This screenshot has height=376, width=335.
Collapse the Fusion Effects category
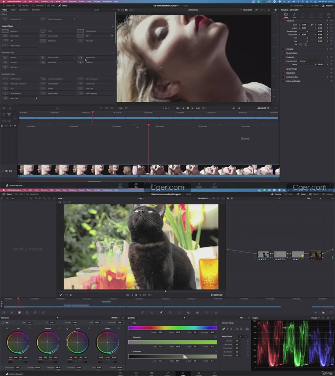click(113, 26)
